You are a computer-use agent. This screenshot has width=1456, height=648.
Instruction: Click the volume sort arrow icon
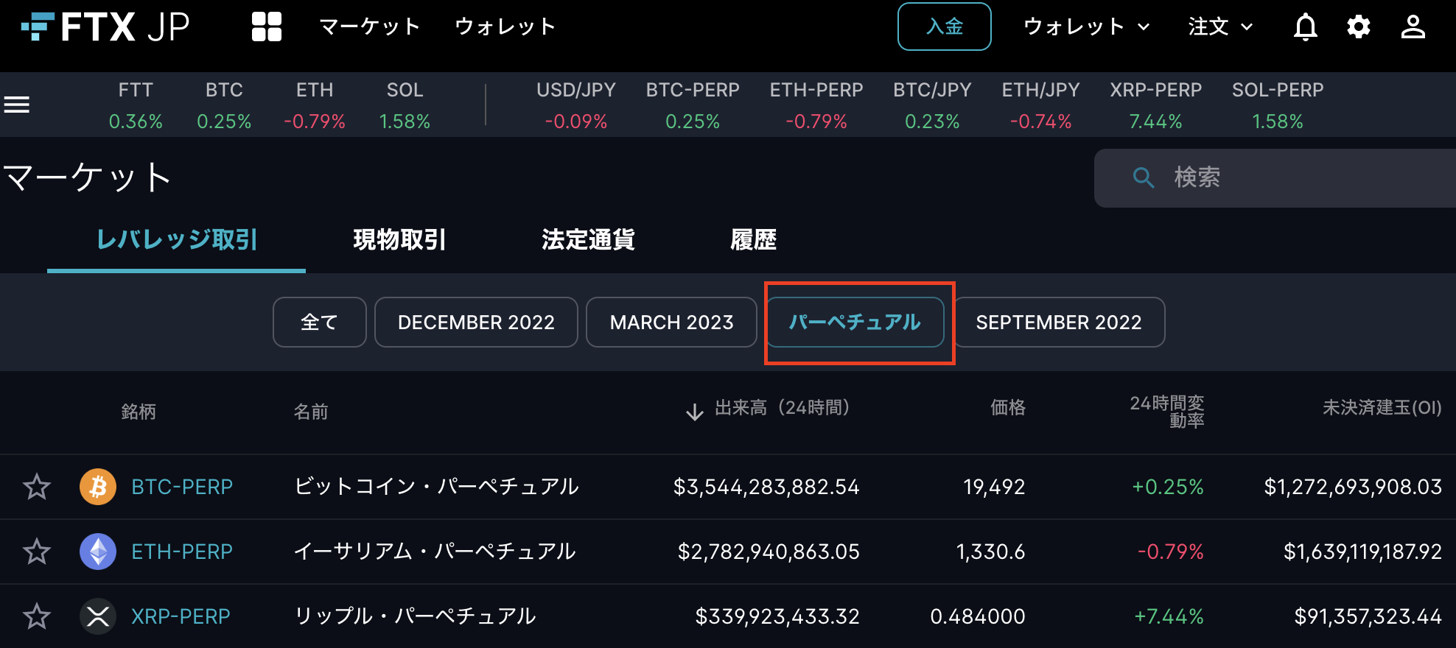pyautogui.click(x=694, y=411)
